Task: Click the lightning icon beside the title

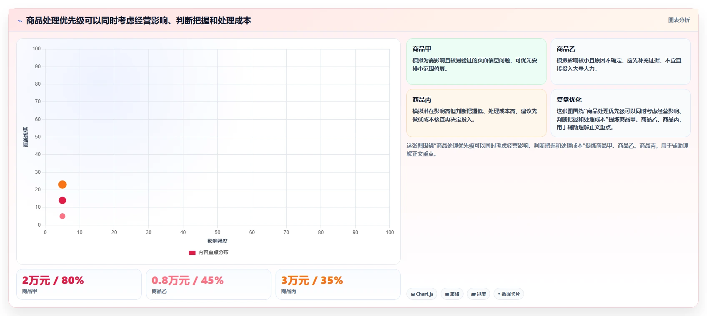Action: click(20, 21)
